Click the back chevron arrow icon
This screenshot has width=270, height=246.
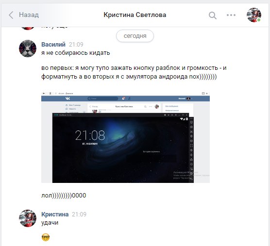(11, 15)
